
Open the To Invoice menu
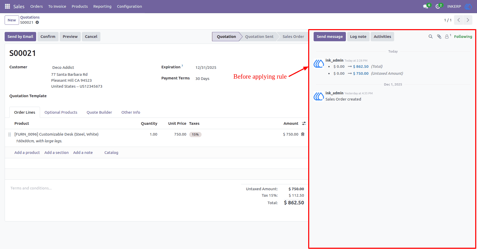57,6
